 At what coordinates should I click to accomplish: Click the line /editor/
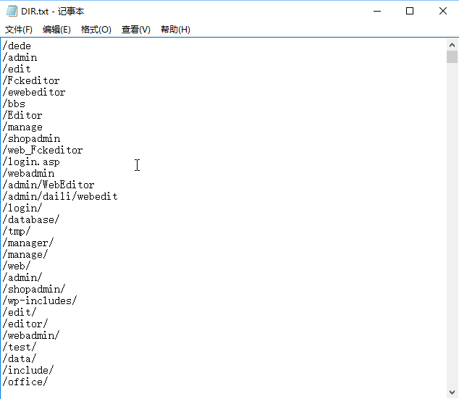25,324
